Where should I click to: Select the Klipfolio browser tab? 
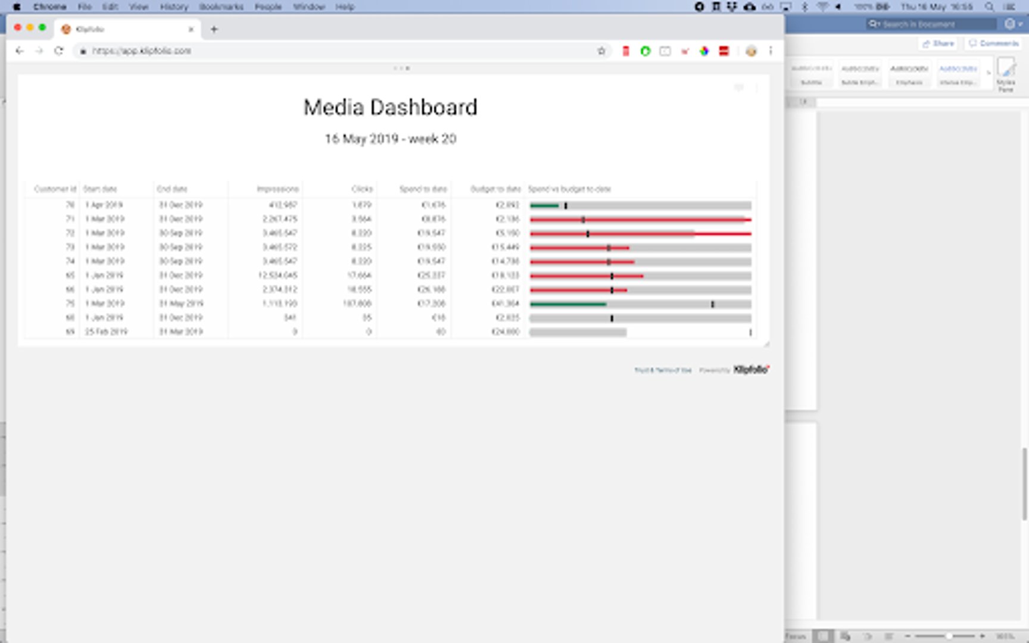click(x=125, y=29)
